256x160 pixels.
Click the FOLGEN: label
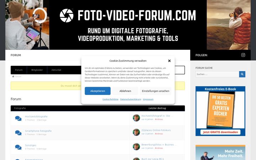202,55
